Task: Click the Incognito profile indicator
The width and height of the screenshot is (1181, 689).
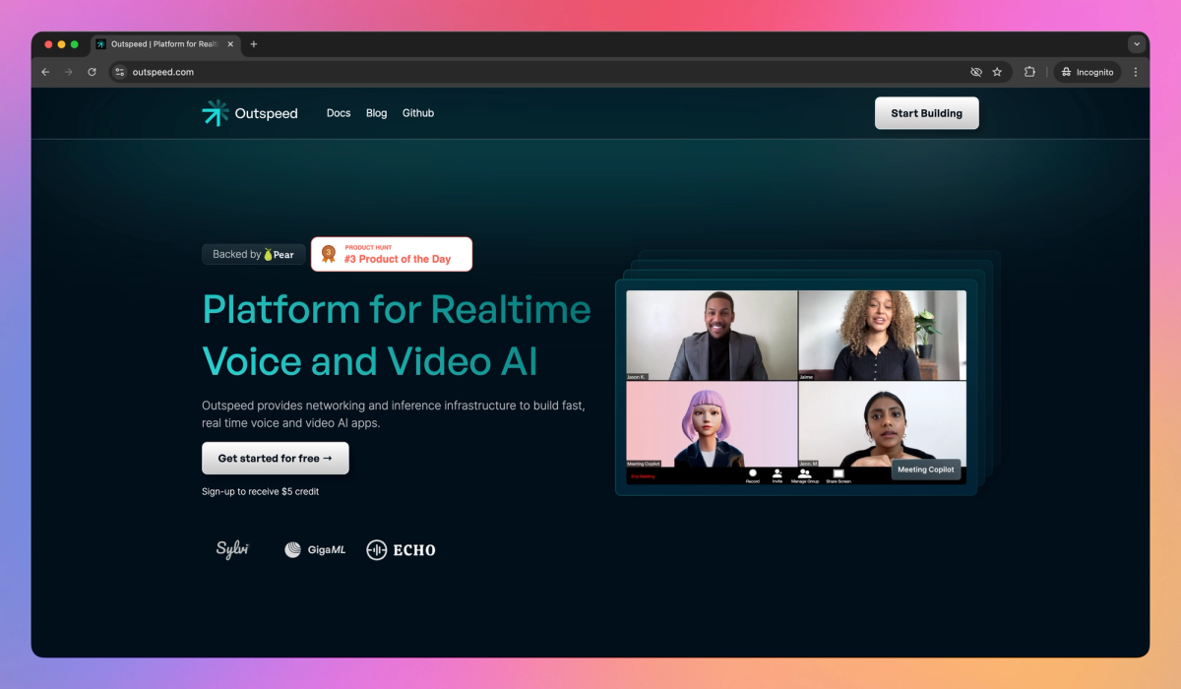Action: (x=1088, y=72)
